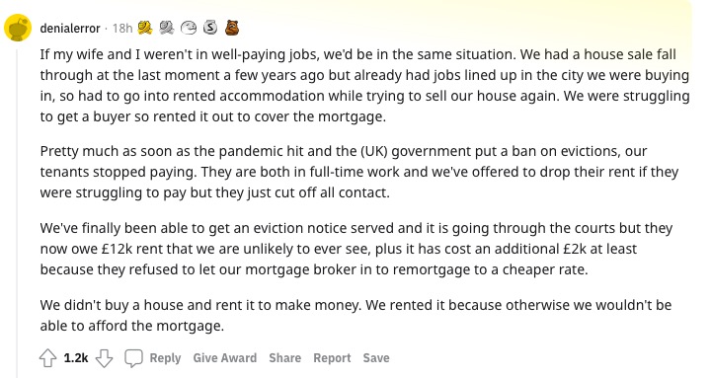Click the 1.2k vote score

click(x=76, y=358)
